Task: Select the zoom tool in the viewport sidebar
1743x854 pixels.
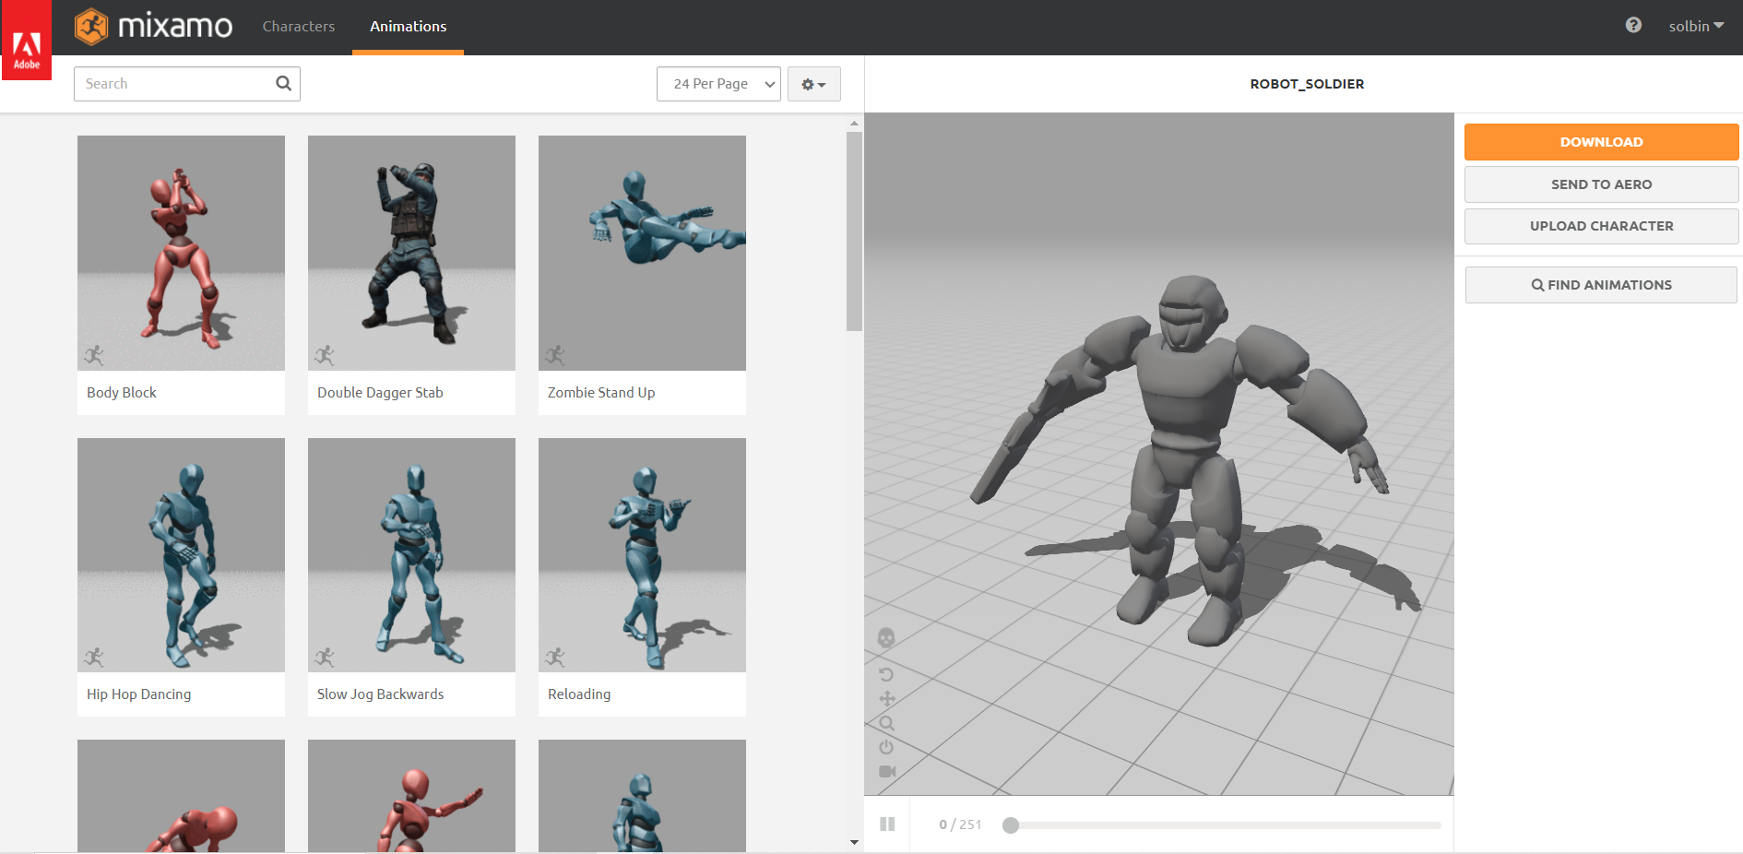Action: 886,722
